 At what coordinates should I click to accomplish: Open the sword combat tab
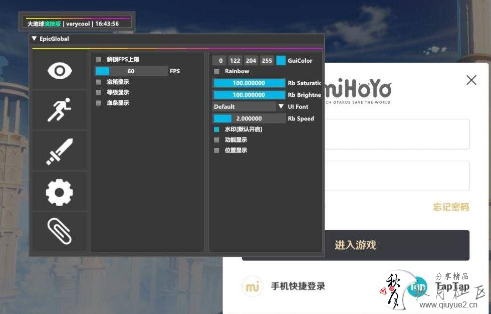pos(60,151)
